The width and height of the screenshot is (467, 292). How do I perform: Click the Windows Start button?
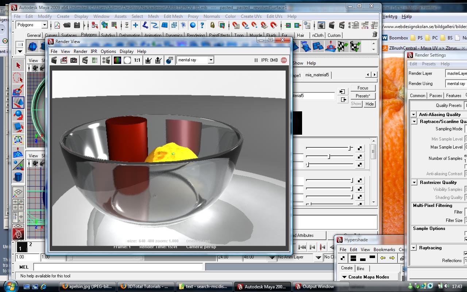coord(10,286)
